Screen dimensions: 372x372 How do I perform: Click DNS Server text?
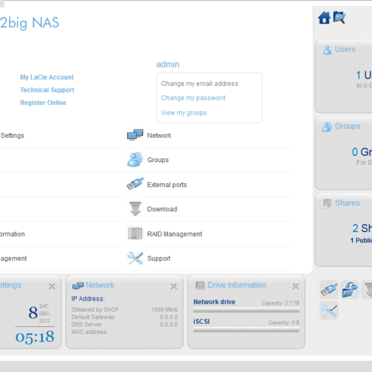point(86,324)
